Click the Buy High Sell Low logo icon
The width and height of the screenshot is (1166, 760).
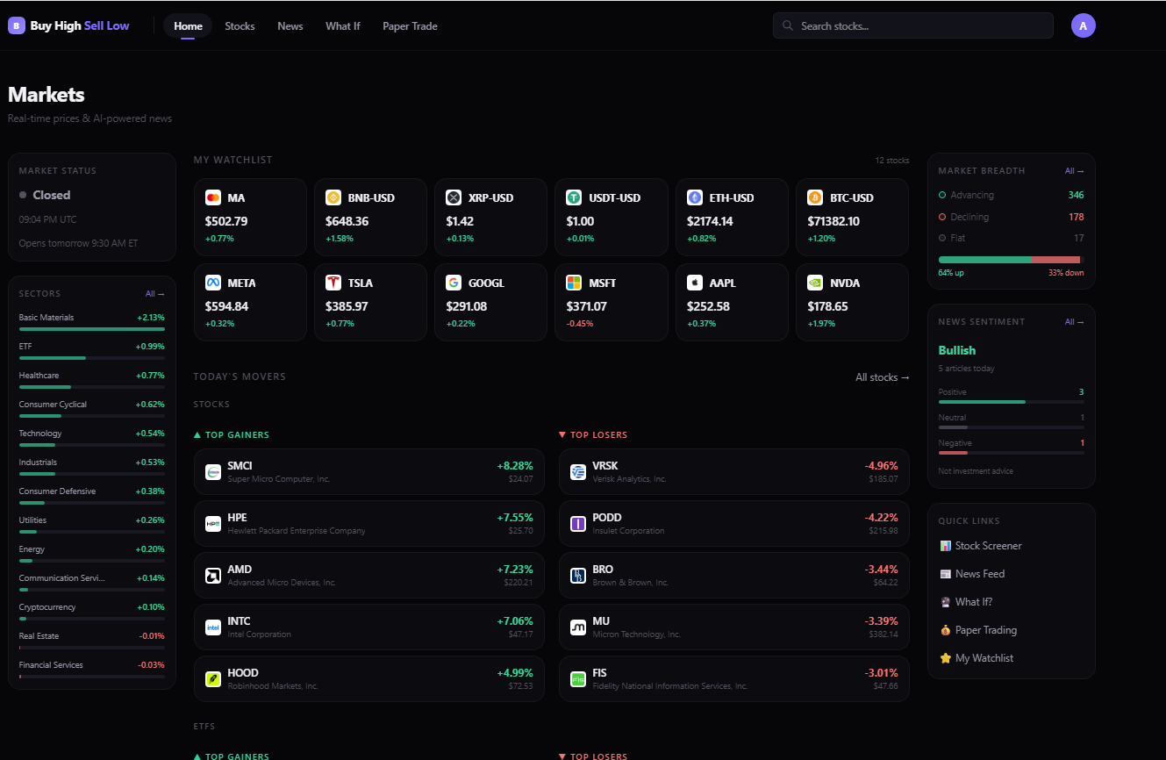17,25
